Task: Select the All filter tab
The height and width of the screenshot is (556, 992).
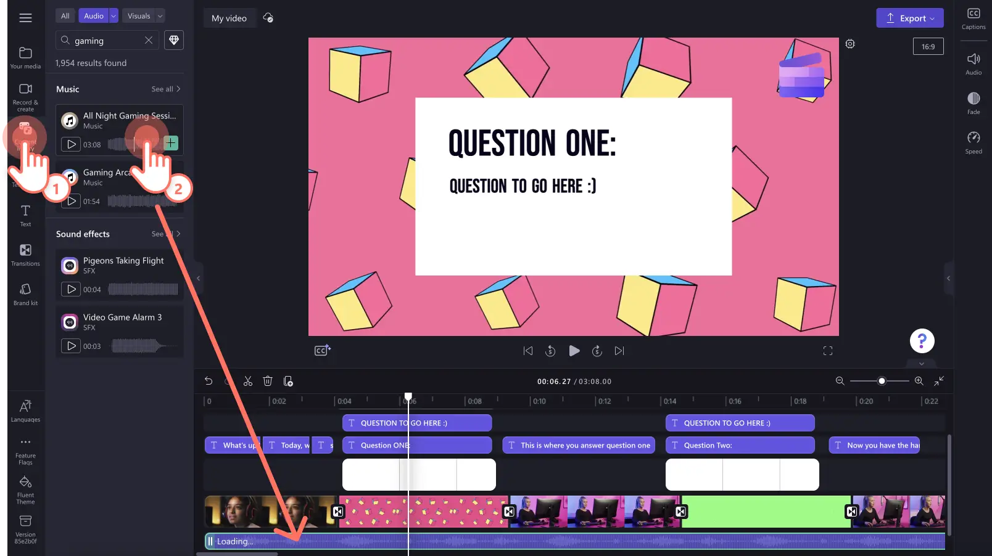Action: point(65,16)
